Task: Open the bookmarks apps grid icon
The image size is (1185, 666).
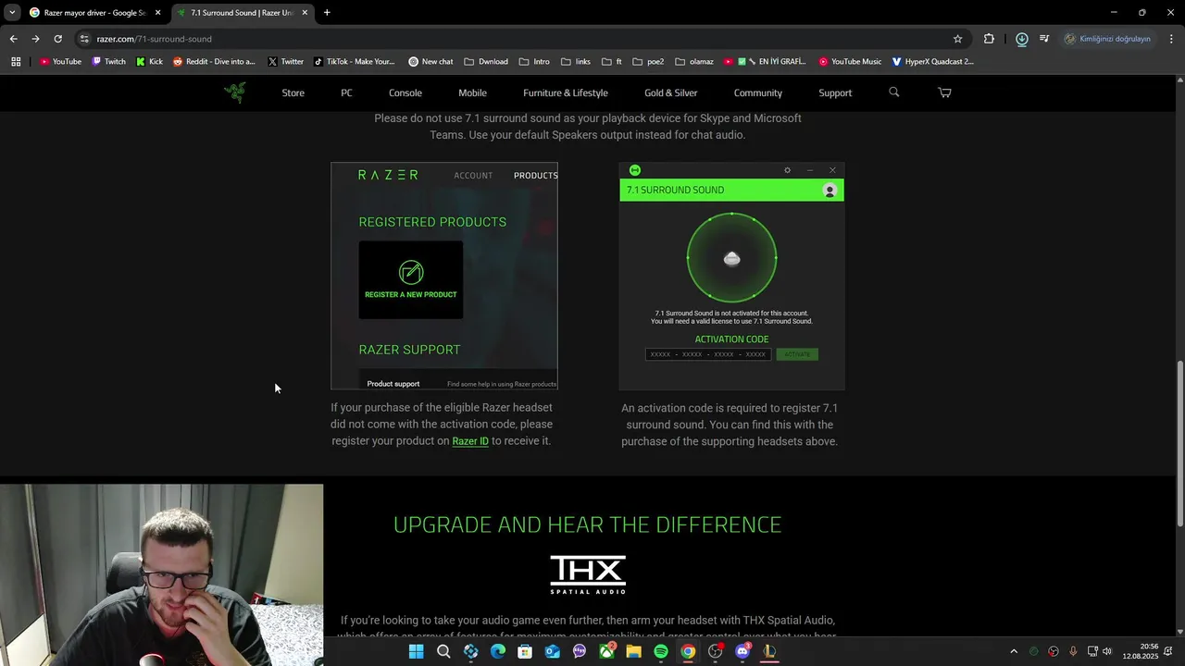Action: 16,62
